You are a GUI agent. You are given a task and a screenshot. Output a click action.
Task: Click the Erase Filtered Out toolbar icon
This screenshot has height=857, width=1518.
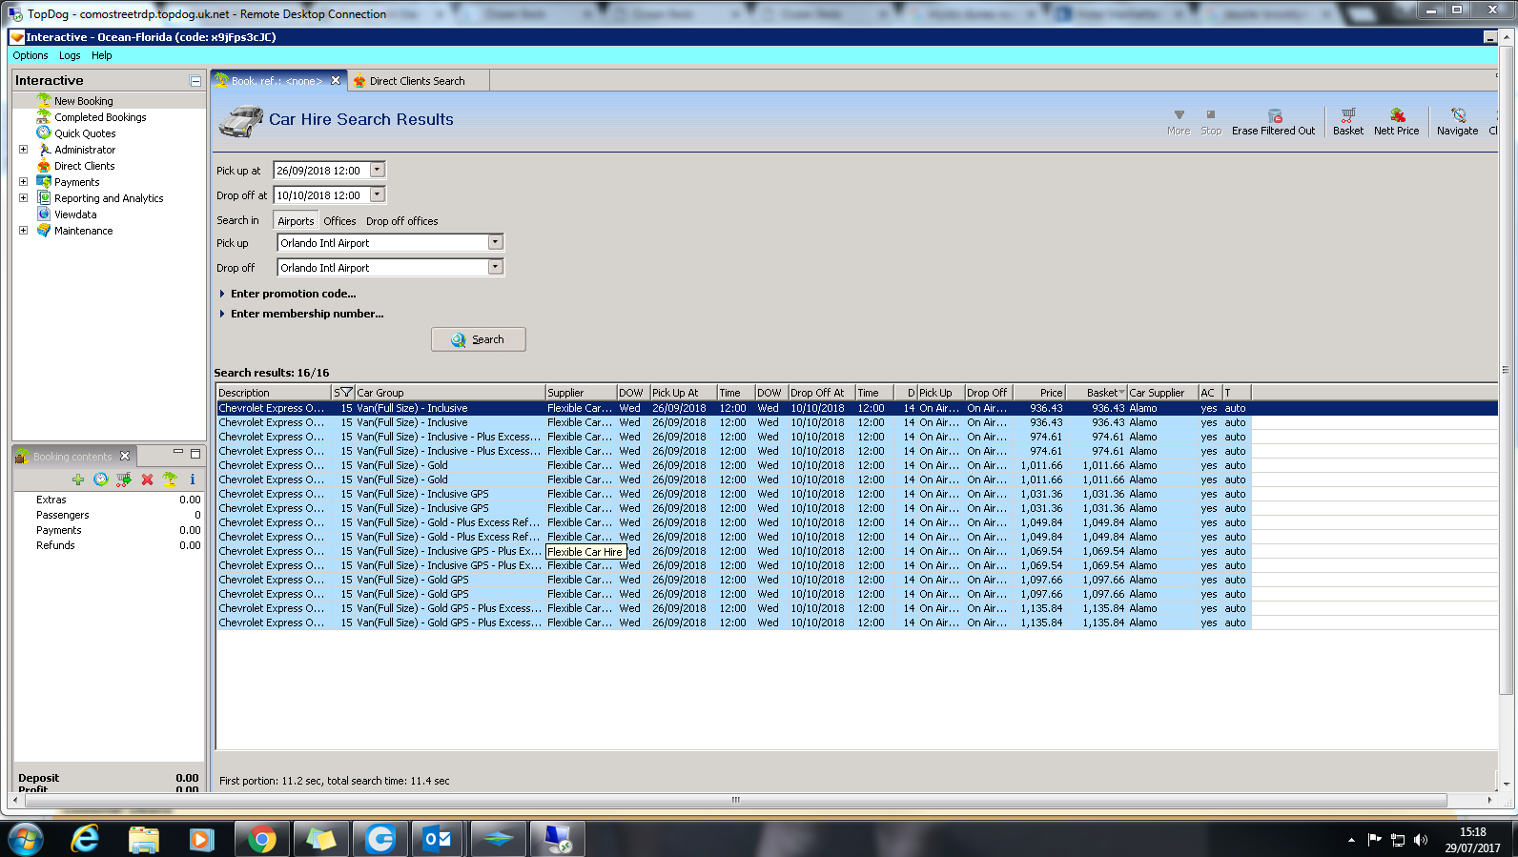coord(1274,115)
